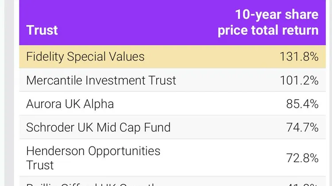Click the 72.8% return value
Screen dimensions: 332x186
pyautogui.click(x=302, y=158)
